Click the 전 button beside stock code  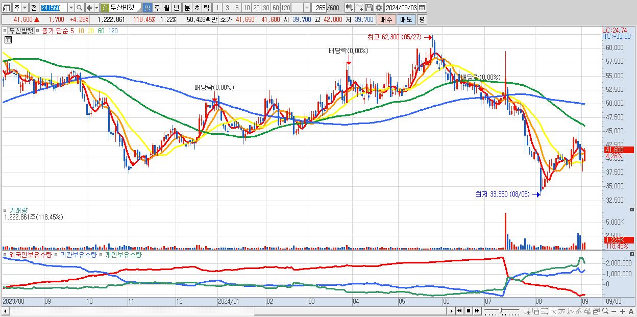tap(34, 8)
